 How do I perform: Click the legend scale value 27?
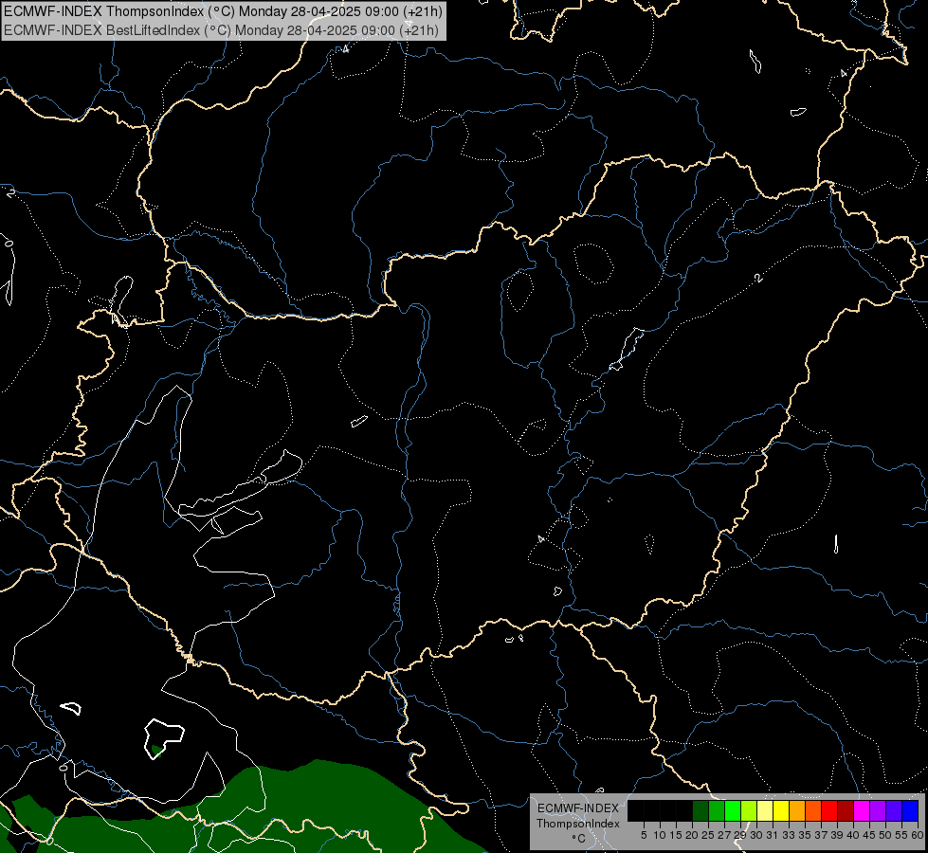[x=724, y=835]
